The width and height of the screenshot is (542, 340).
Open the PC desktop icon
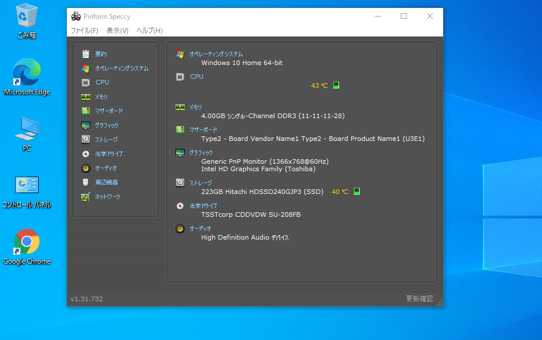click(x=27, y=135)
